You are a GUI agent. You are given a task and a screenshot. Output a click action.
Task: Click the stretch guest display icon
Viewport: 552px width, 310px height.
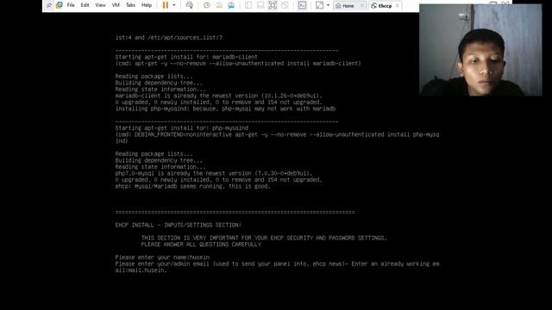(x=319, y=5)
